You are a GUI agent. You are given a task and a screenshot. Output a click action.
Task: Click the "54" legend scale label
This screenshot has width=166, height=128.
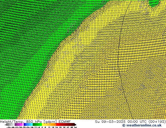coord(75,127)
